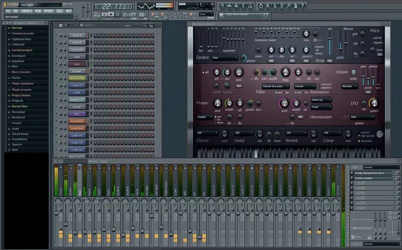
Task: Open Plugin database in the Browser
Action: coord(22,84)
